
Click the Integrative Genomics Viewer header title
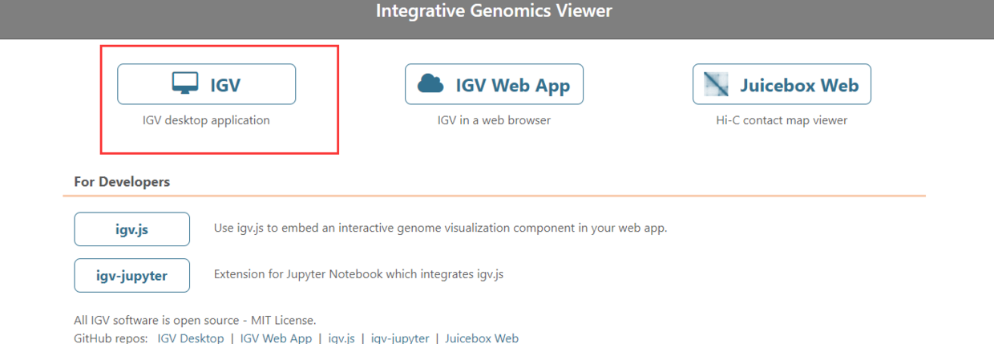494,11
